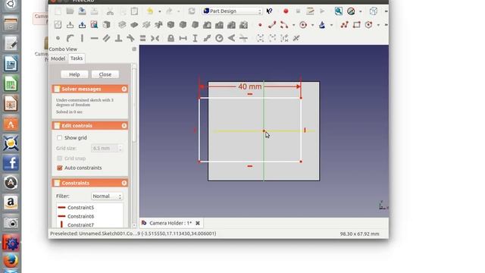Apply the Perpendicular constraint
485x273 pixels.
pos(118,38)
